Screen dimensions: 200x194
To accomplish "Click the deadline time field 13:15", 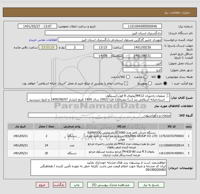I will (103, 47).
